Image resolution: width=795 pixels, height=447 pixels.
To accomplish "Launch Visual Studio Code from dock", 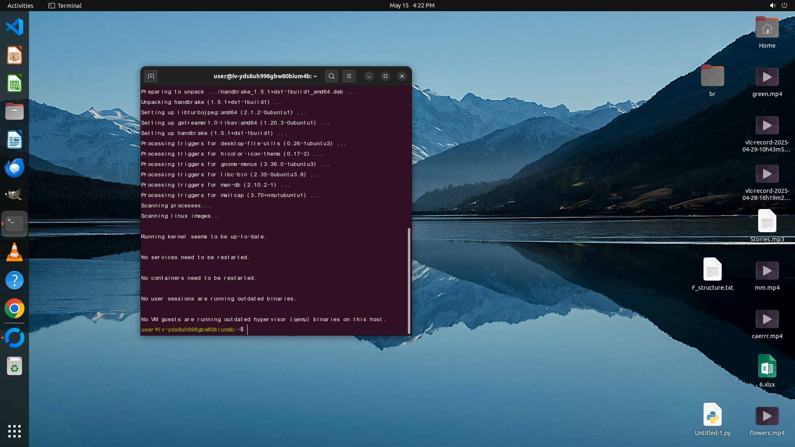I will coord(14,27).
